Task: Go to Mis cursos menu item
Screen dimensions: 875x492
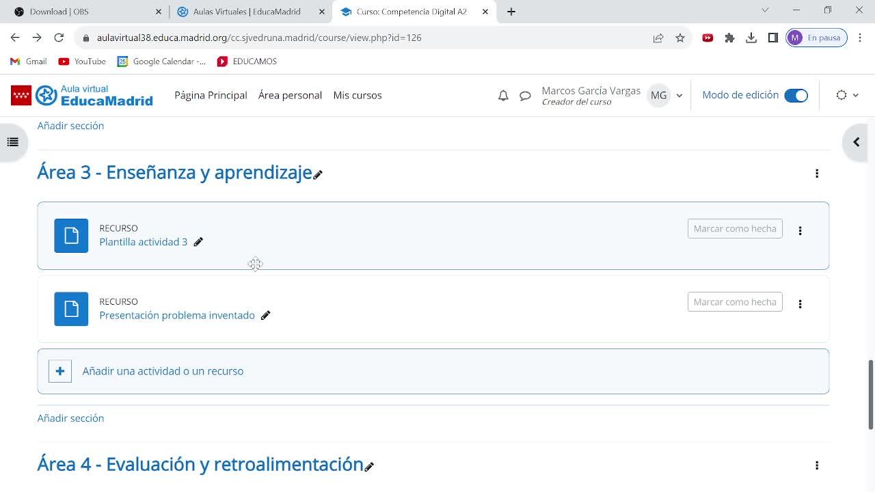Action: pos(358,96)
